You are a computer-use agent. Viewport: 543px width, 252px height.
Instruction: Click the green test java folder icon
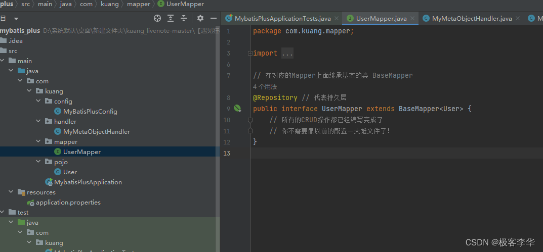tap(21, 223)
